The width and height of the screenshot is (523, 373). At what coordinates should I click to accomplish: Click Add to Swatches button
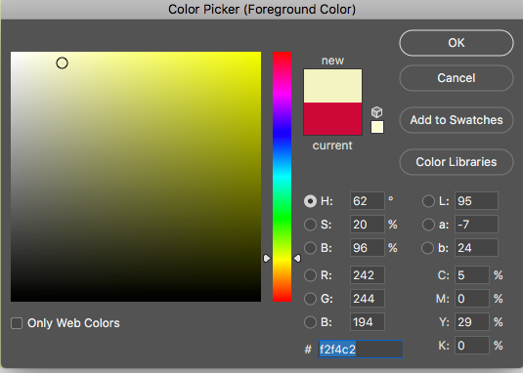pyautogui.click(x=457, y=120)
